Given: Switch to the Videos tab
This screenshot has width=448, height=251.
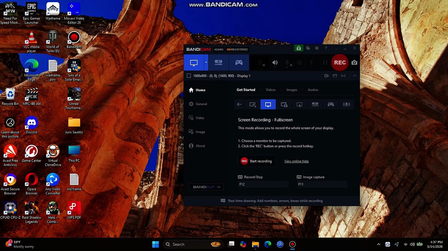Looking at the screenshot, I should [271, 90].
